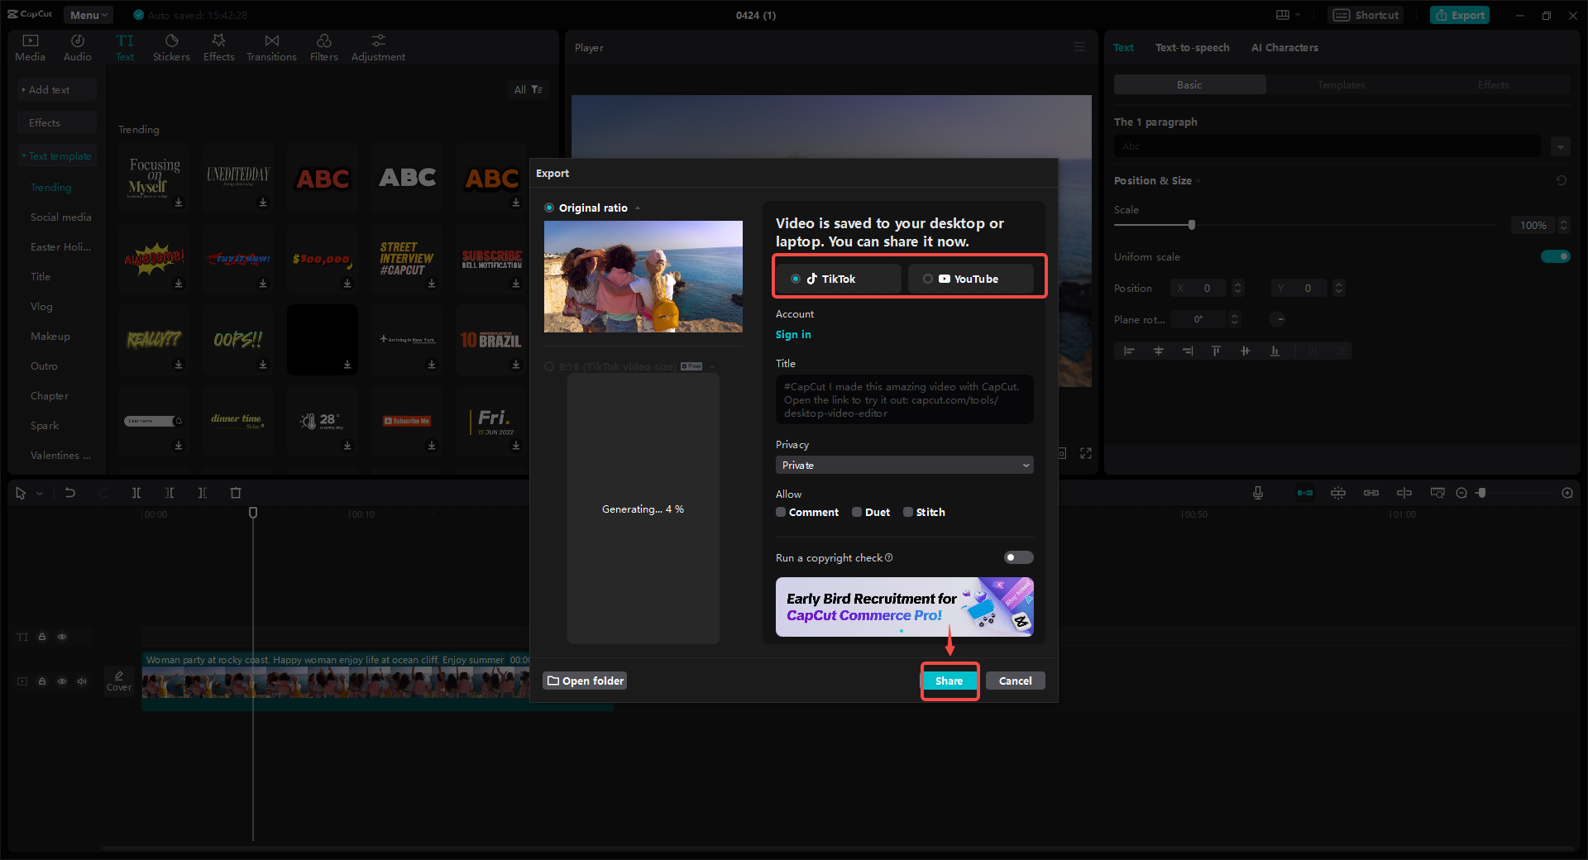This screenshot has height=860, width=1588.
Task: Collapse the Text template section
Action: 57,155
